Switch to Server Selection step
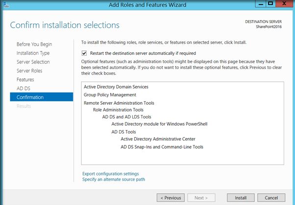The width and height of the screenshot is (295, 205). coord(33,62)
